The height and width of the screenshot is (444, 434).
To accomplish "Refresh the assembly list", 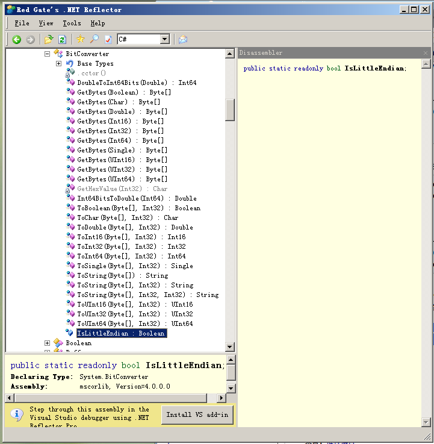I will click(x=62, y=39).
